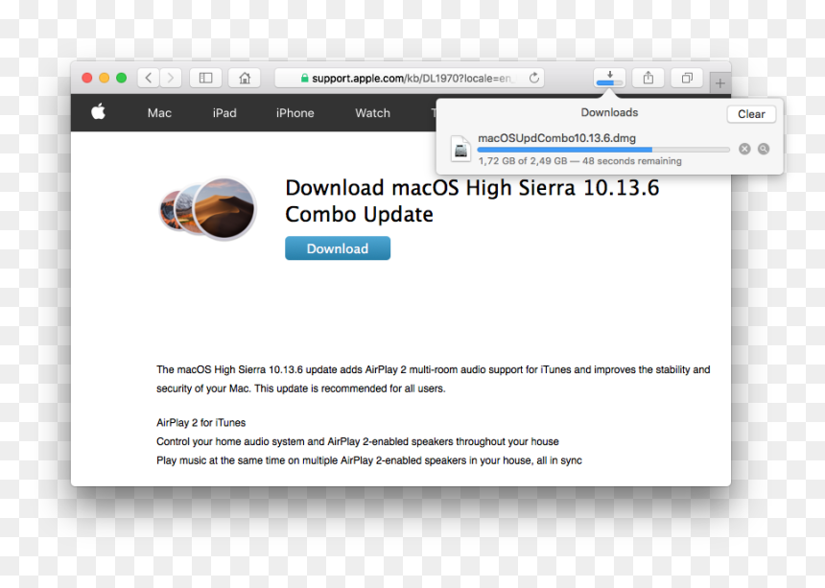825x588 pixels.
Task: Open a new tab with plus button
Action: [x=719, y=83]
